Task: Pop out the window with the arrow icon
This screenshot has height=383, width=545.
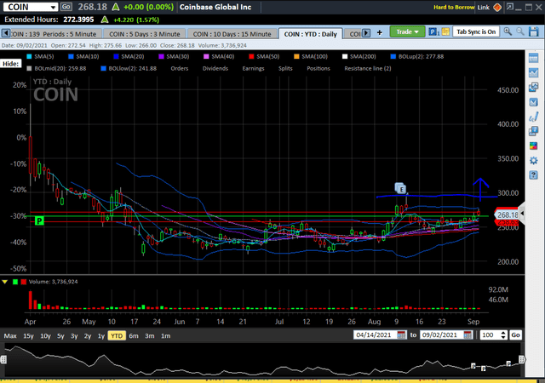Action: [510, 7]
